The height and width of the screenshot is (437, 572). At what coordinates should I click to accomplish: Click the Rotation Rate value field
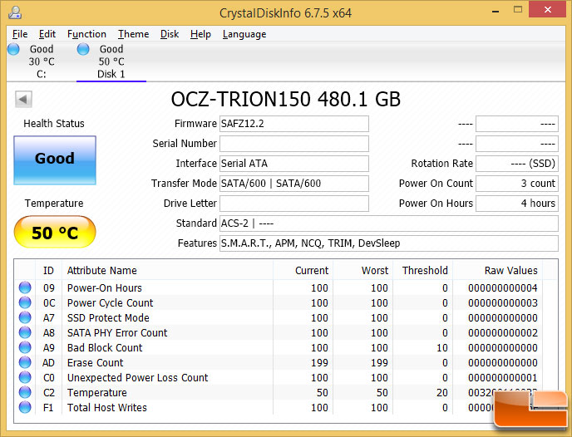517,164
